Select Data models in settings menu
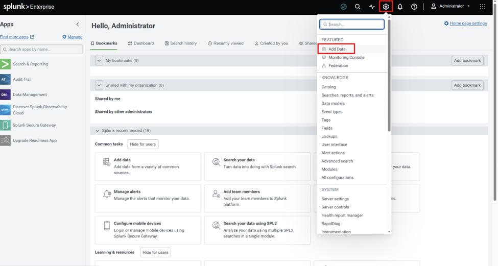The width and height of the screenshot is (498, 266). click(333, 104)
